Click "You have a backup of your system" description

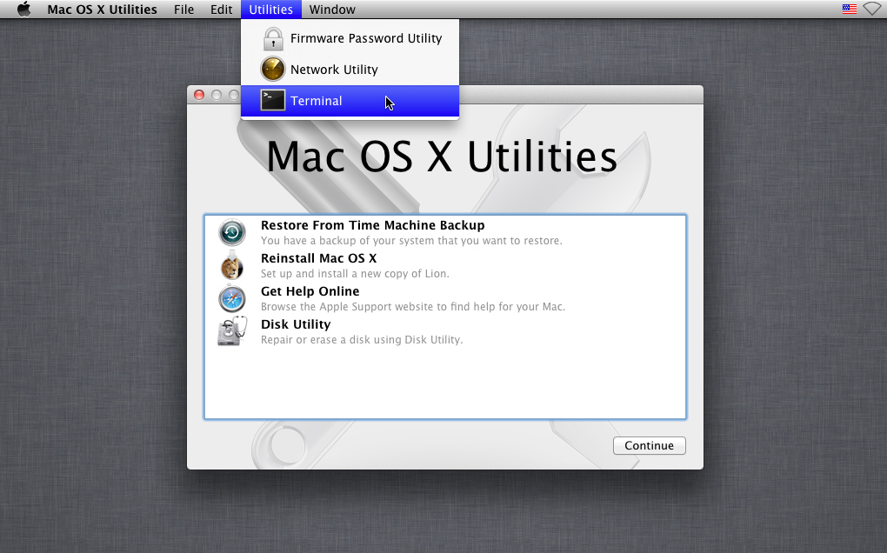(x=411, y=241)
